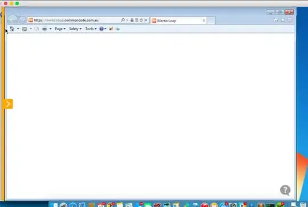This screenshot has width=308, height=207.
Task: Open the Safety menu
Action: [x=75, y=29]
